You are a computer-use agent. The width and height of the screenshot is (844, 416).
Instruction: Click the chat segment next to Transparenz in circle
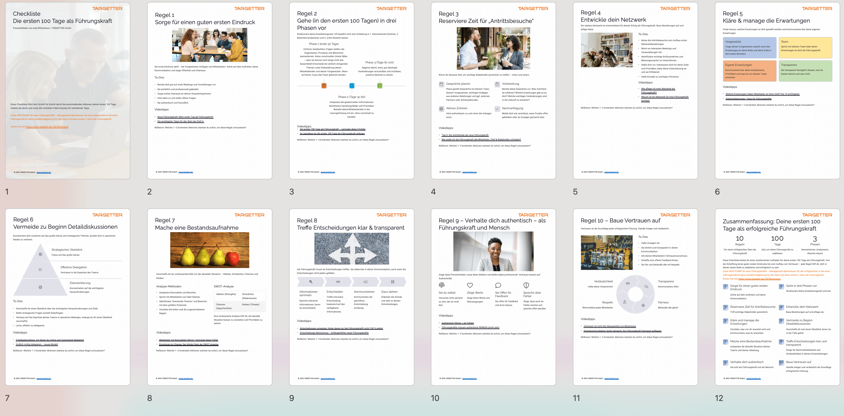click(646, 286)
